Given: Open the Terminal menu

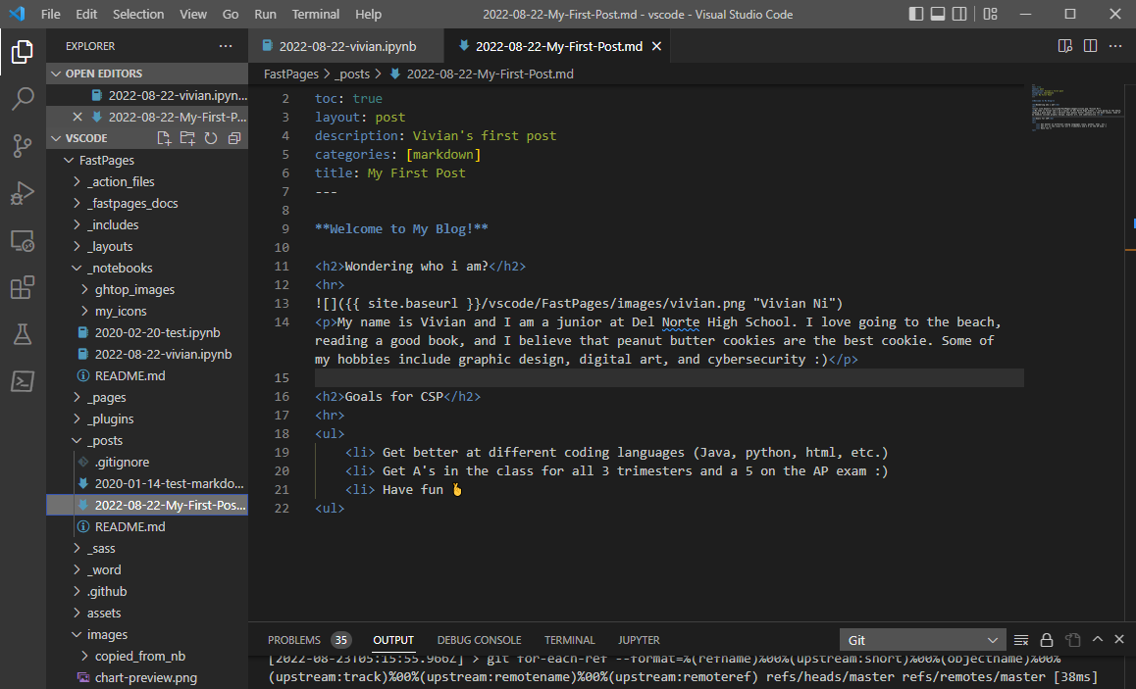Looking at the screenshot, I should [x=315, y=14].
